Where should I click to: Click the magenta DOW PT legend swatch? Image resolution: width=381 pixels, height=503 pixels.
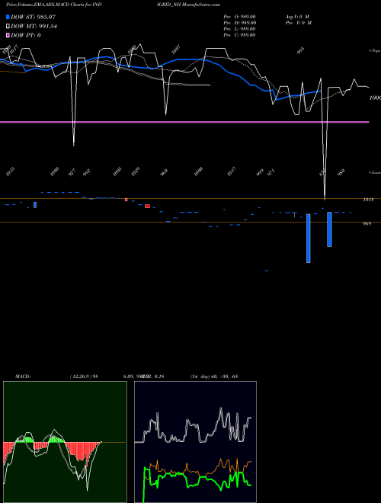point(8,35)
